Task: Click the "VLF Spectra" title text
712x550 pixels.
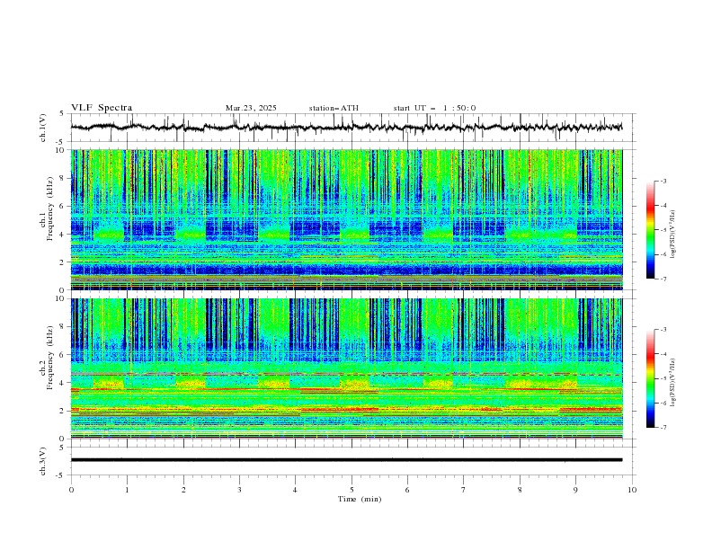Action: tap(102, 108)
